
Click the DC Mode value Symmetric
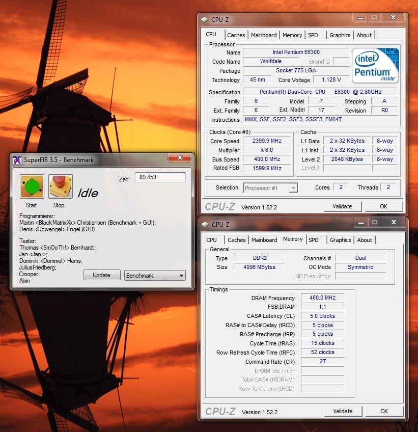click(360, 267)
